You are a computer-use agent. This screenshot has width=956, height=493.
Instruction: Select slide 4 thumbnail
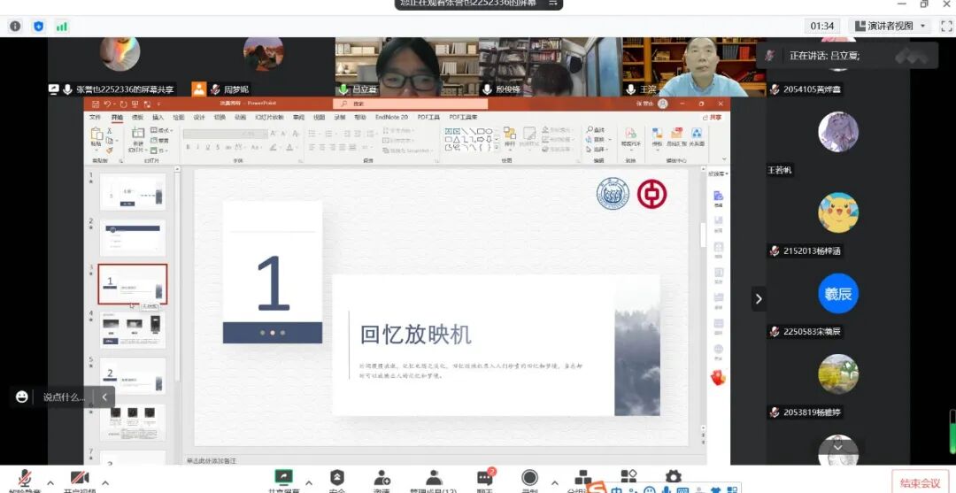pos(132,329)
